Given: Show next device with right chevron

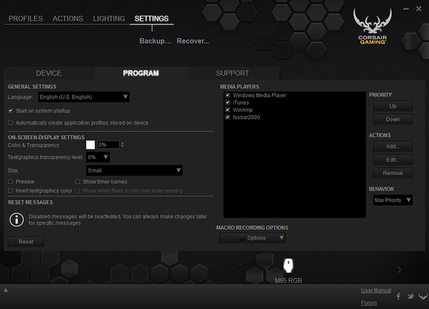Looking at the screenshot, I should tap(399, 270).
